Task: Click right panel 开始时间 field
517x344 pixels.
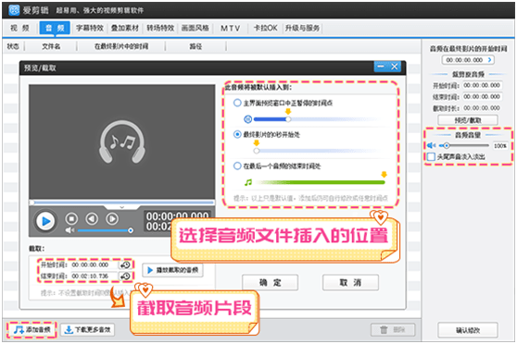Action: 482,85
